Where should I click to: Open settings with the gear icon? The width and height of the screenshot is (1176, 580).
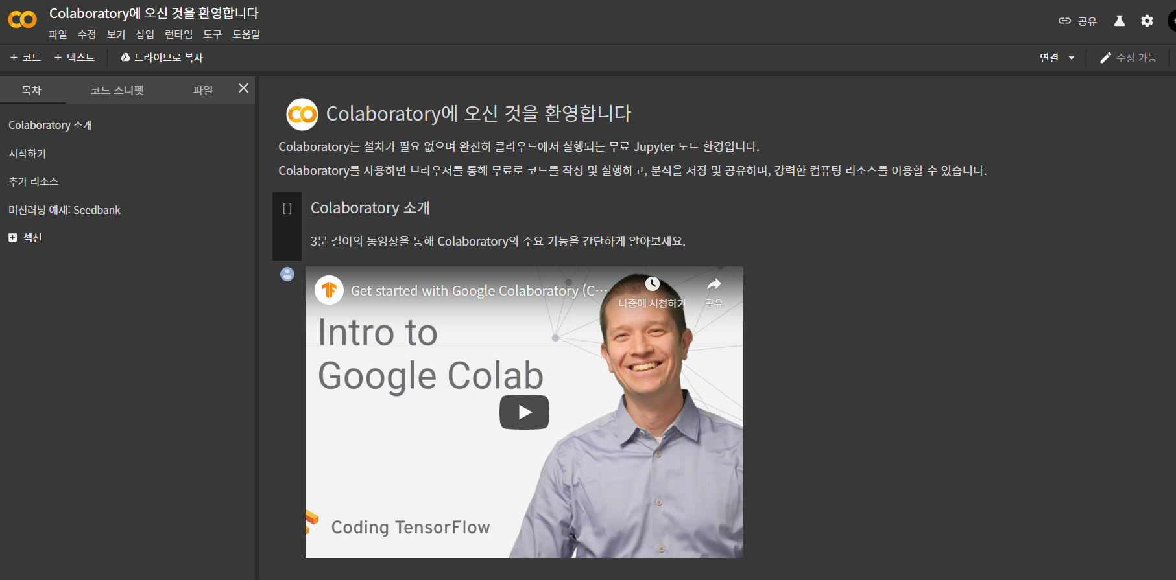point(1147,21)
